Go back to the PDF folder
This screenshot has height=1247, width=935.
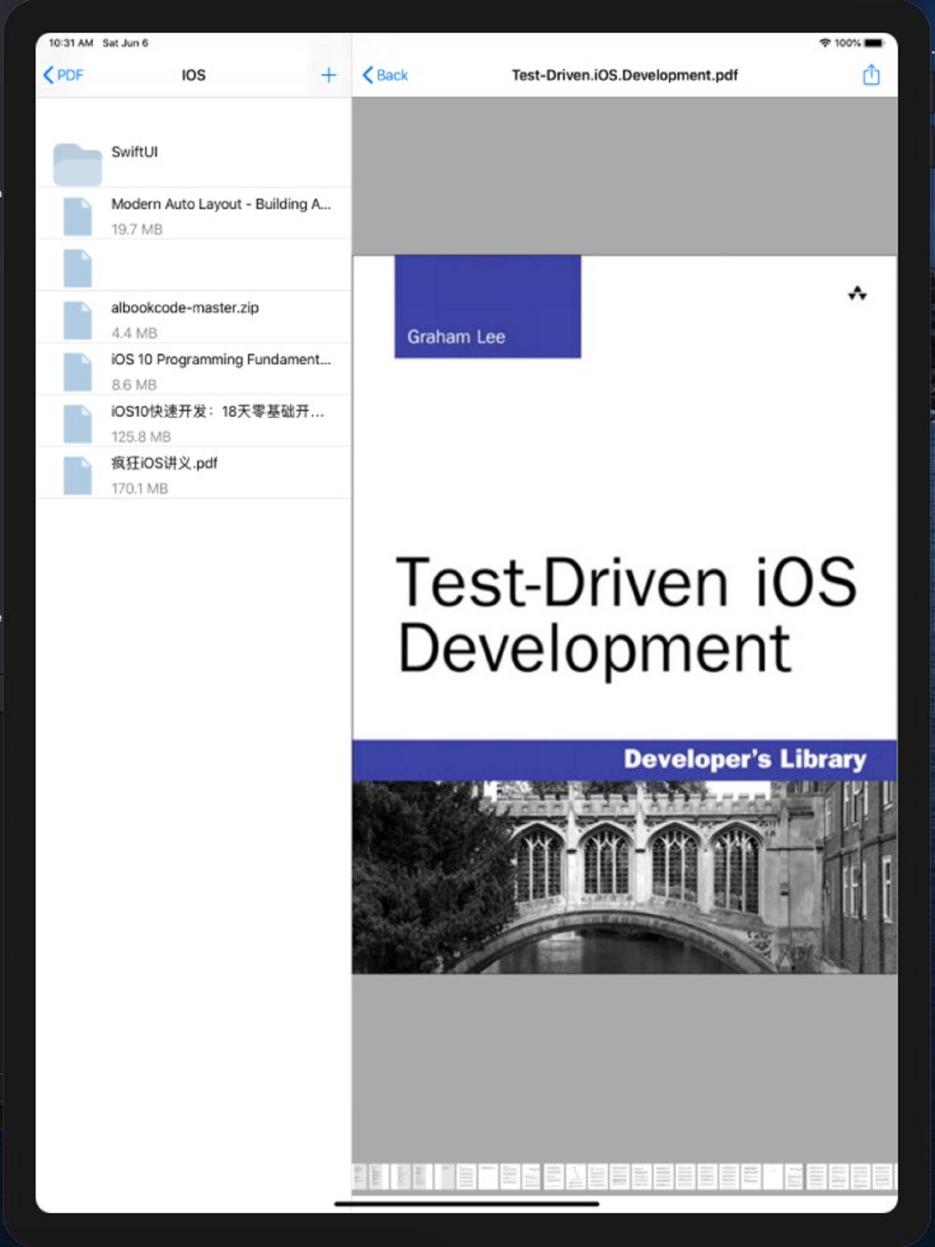click(x=63, y=75)
